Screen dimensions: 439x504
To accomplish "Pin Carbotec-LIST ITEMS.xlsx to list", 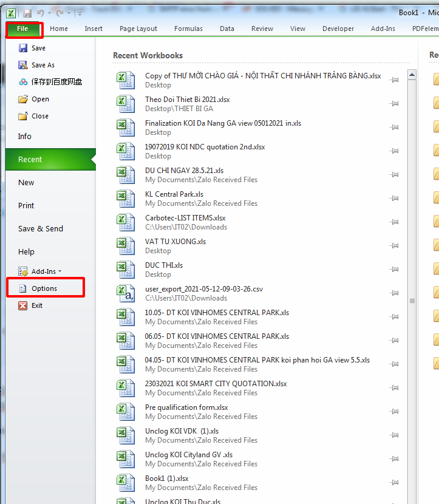I will (x=394, y=222).
